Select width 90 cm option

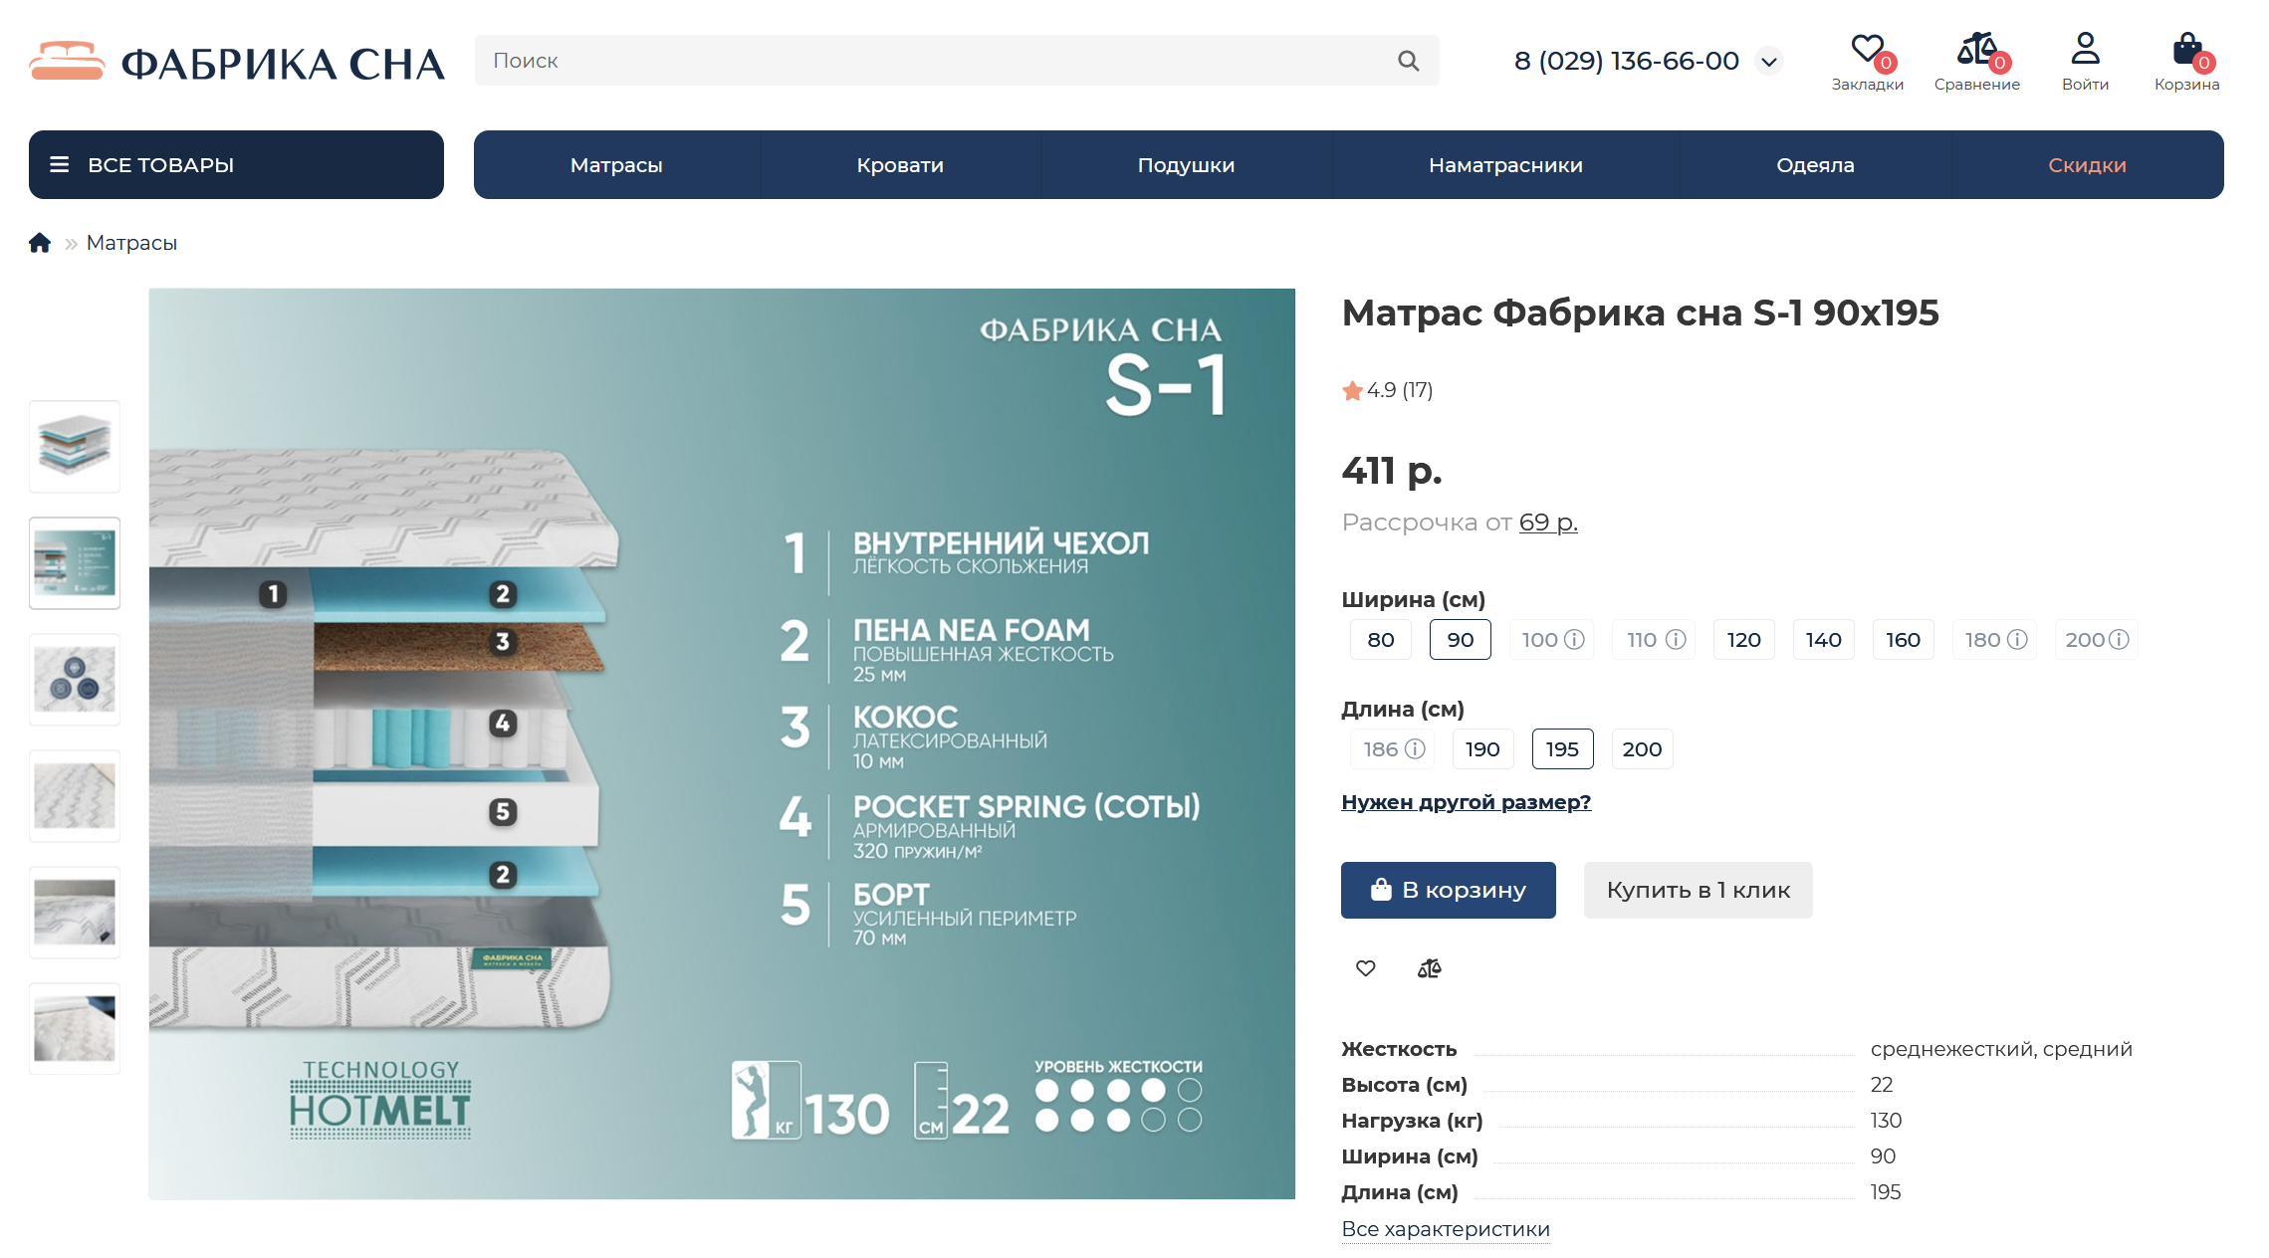pyautogui.click(x=1461, y=640)
